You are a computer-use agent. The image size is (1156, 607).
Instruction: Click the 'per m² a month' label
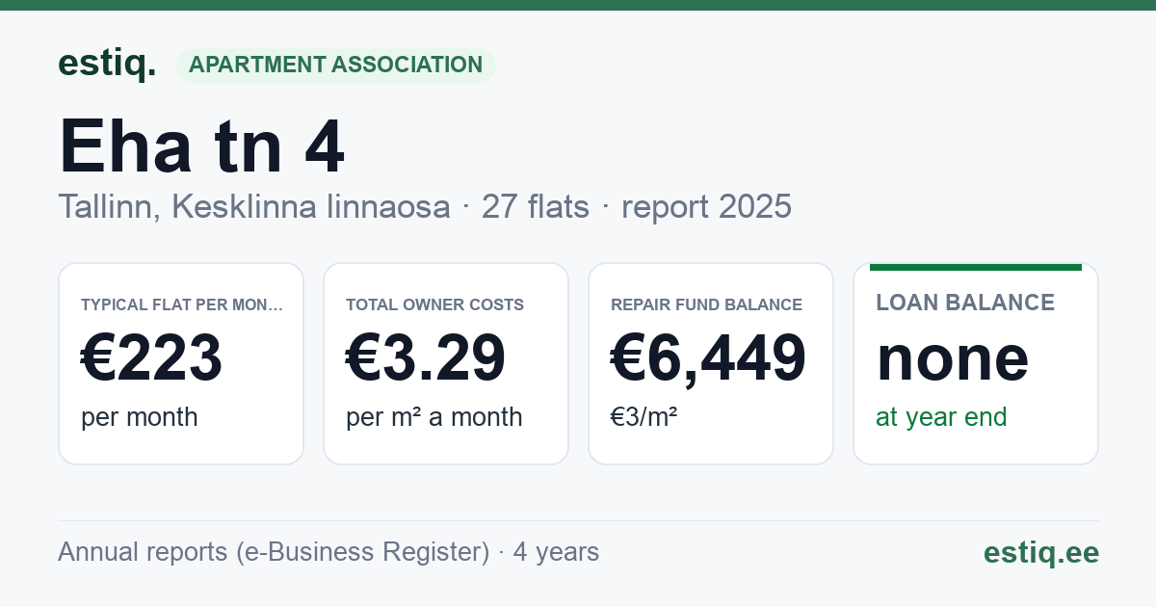[433, 417]
